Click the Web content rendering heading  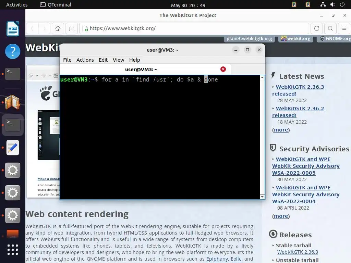(x=77, y=214)
